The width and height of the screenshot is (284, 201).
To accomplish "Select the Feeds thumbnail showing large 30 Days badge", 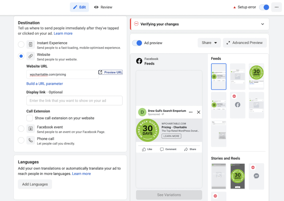I will tap(256, 76).
